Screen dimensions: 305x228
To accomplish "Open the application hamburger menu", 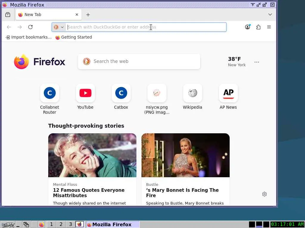I will coord(269,27).
